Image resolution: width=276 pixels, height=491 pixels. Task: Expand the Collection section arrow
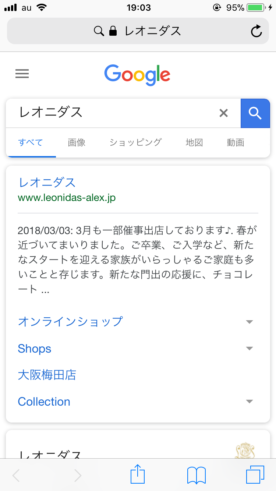pyautogui.click(x=249, y=401)
